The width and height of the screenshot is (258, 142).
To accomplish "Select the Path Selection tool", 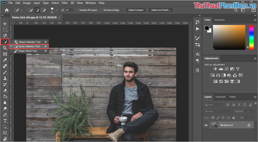I will tap(5, 127).
